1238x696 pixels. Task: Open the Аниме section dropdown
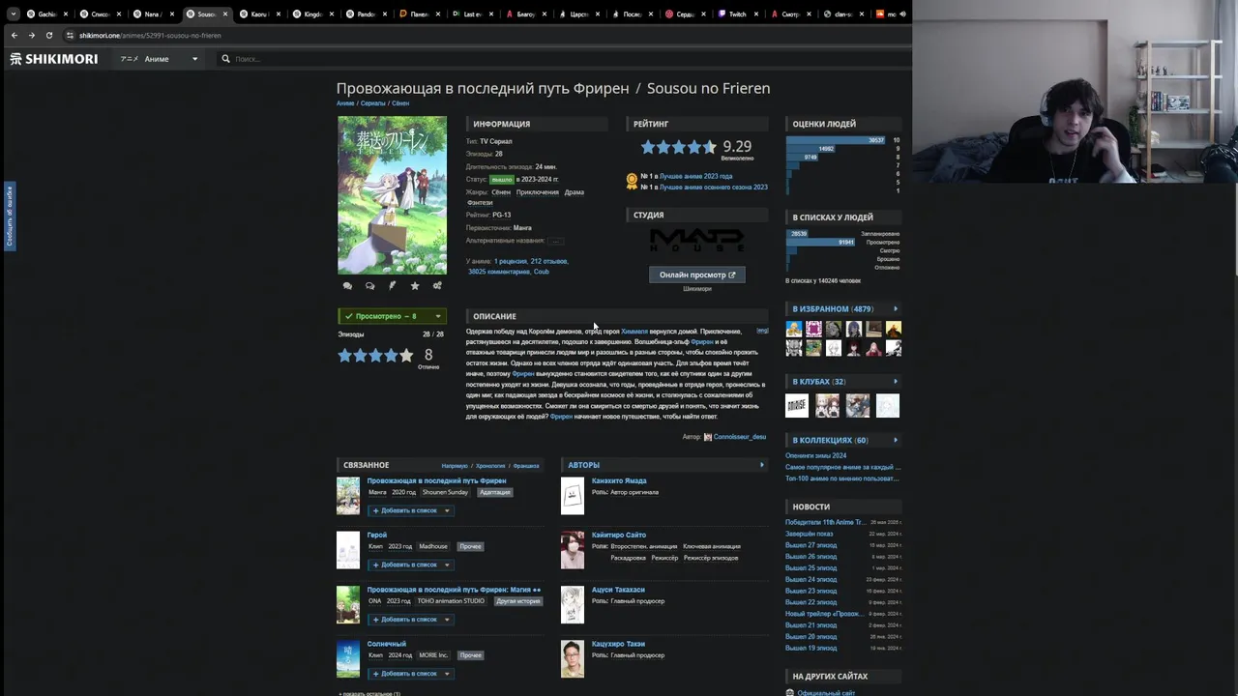pyautogui.click(x=159, y=59)
